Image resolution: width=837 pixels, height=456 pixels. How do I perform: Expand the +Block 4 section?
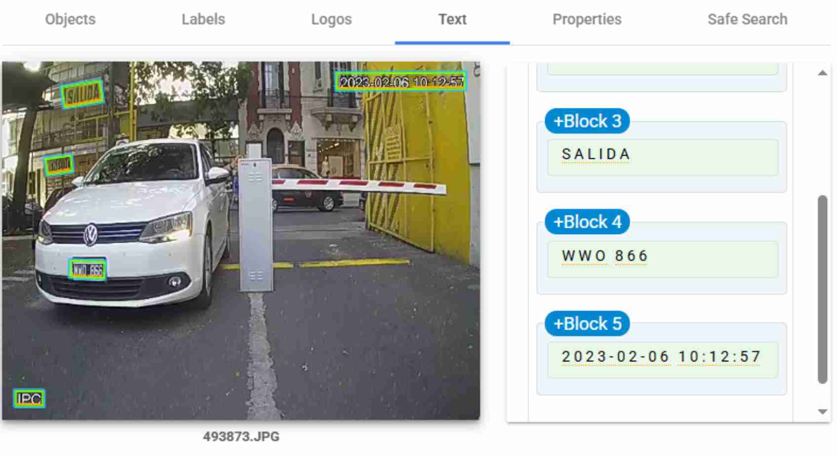click(587, 222)
